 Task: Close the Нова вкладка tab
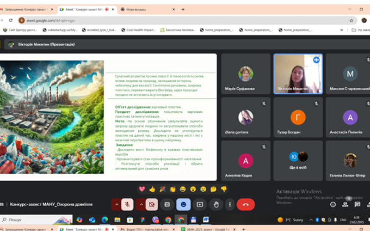tap(174, 9)
